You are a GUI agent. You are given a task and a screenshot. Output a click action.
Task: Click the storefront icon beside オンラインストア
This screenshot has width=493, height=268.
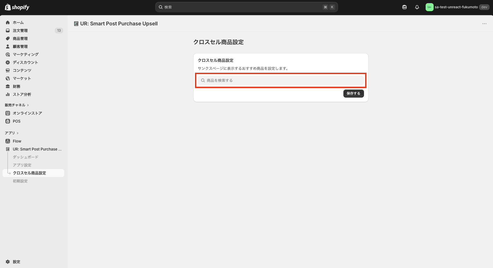click(8, 113)
